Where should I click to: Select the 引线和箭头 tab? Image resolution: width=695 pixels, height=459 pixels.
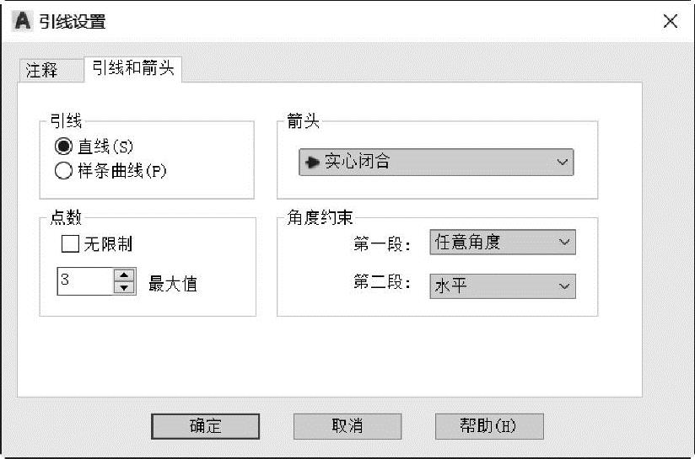point(133,68)
